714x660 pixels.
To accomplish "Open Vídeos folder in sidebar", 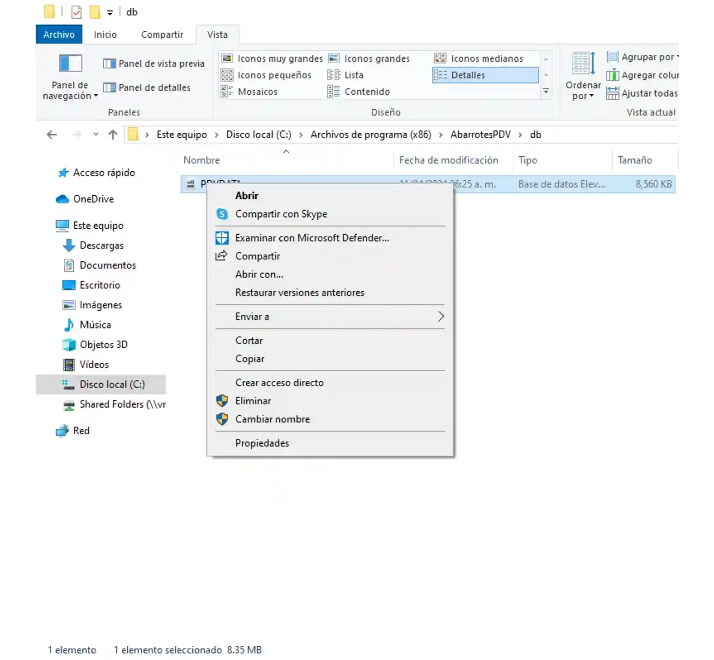I will [86, 364].
